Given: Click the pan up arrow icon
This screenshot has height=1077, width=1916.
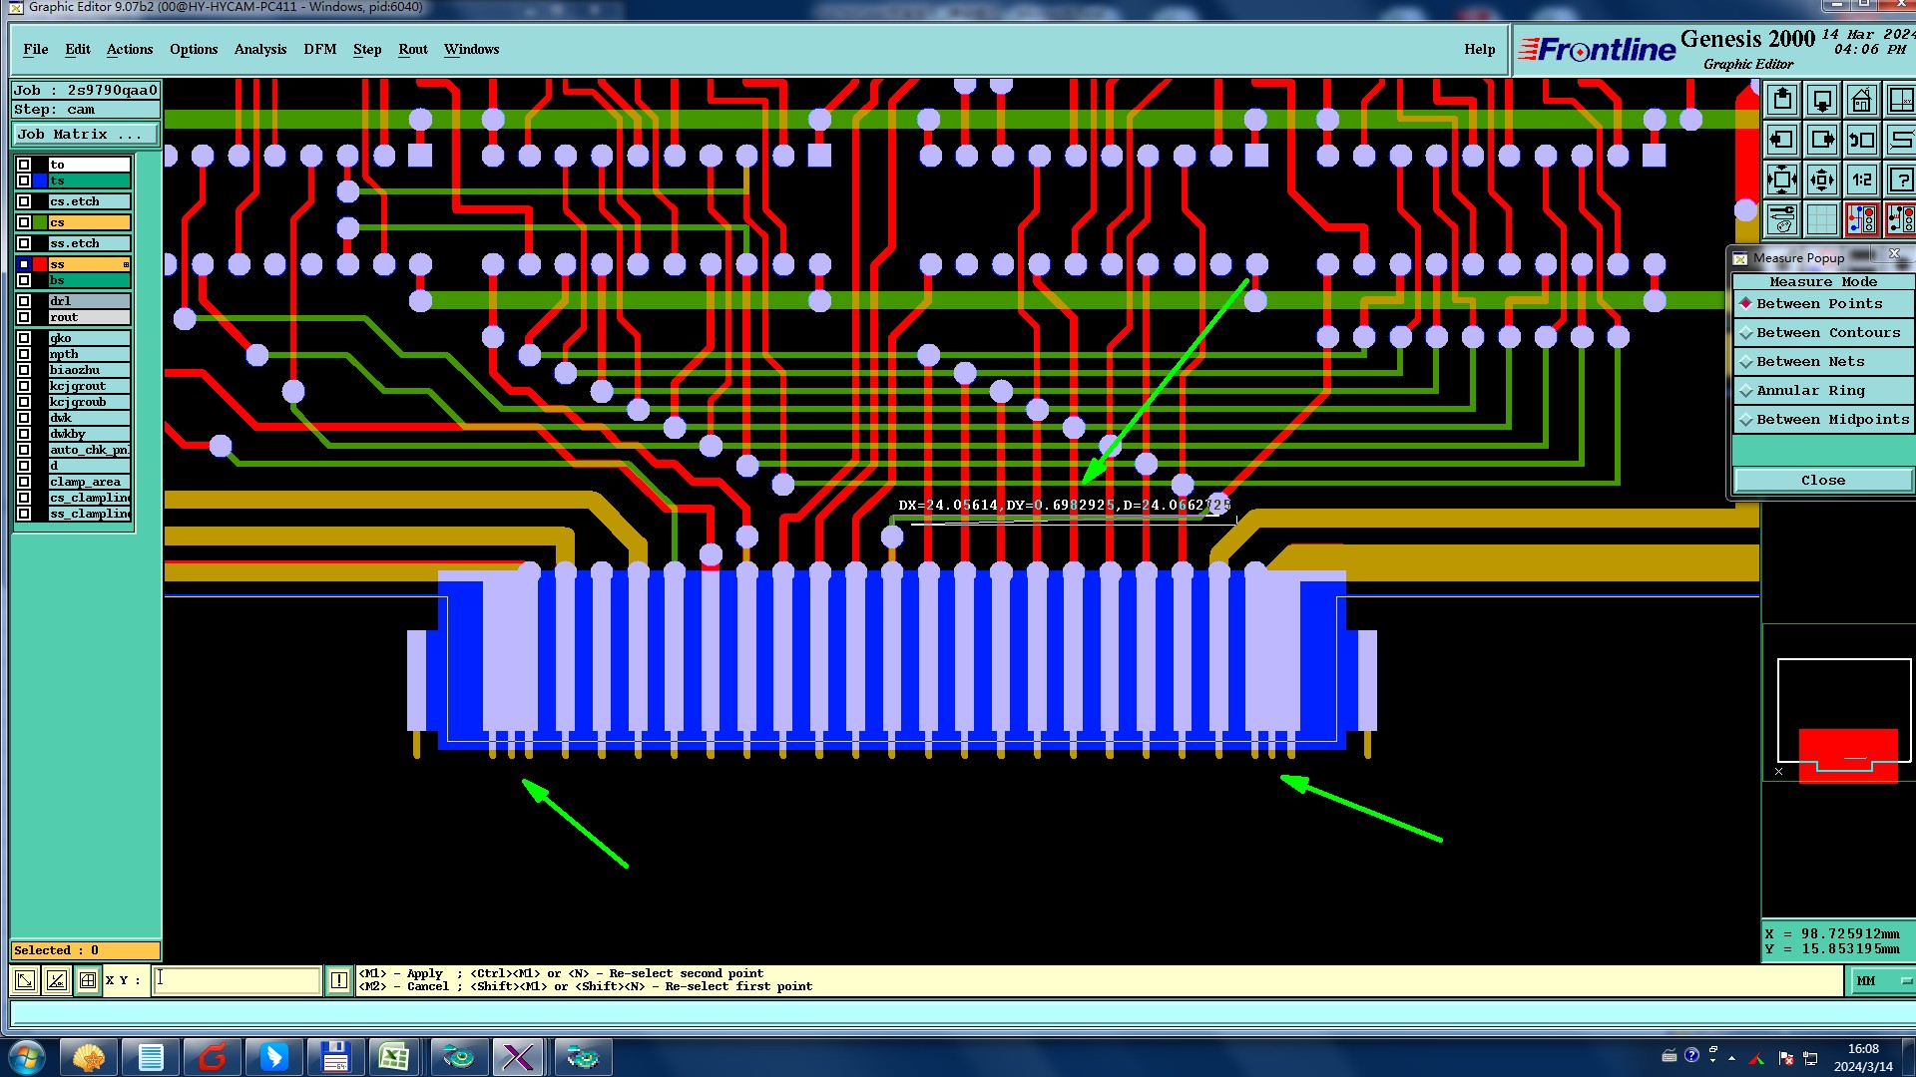Looking at the screenshot, I should (x=1782, y=101).
